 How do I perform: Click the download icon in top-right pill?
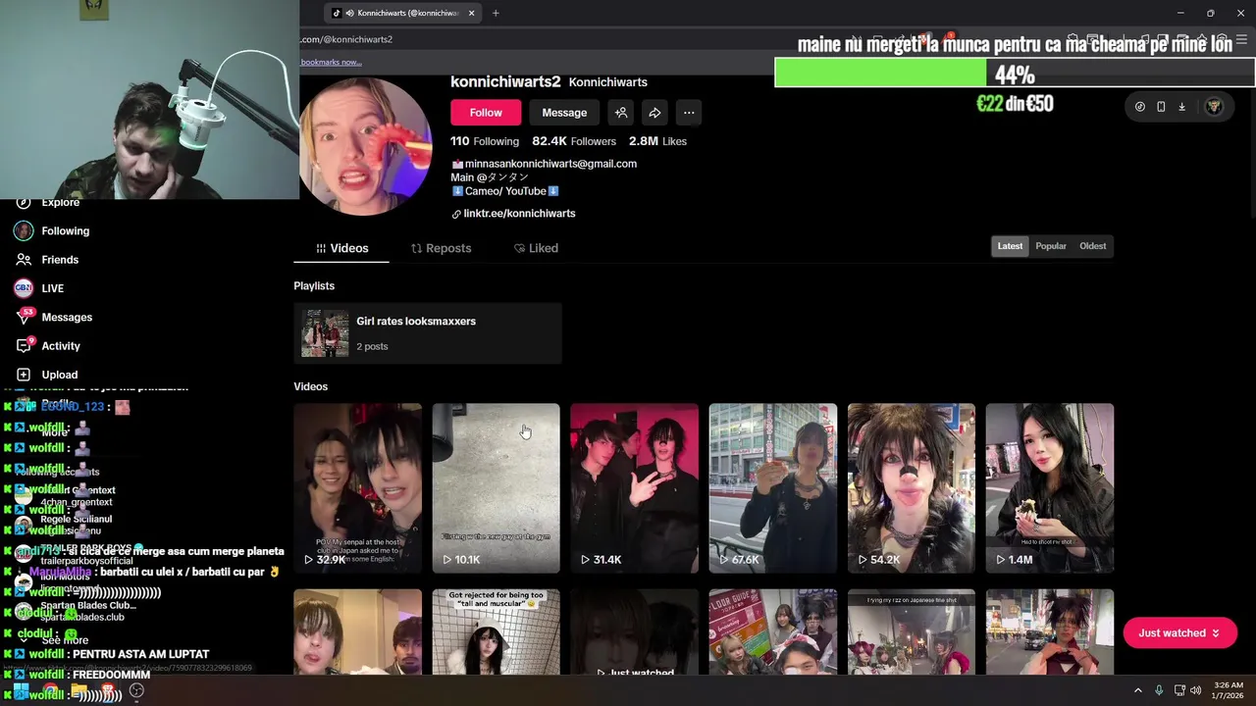click(1181, 107)
